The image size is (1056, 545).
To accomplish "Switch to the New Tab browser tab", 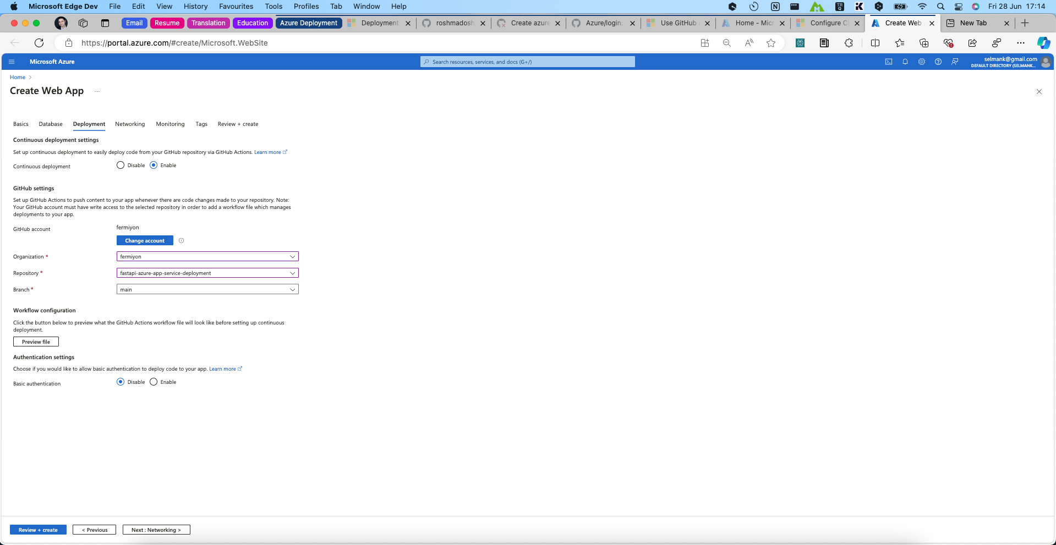I will click(x=973, y=23).
